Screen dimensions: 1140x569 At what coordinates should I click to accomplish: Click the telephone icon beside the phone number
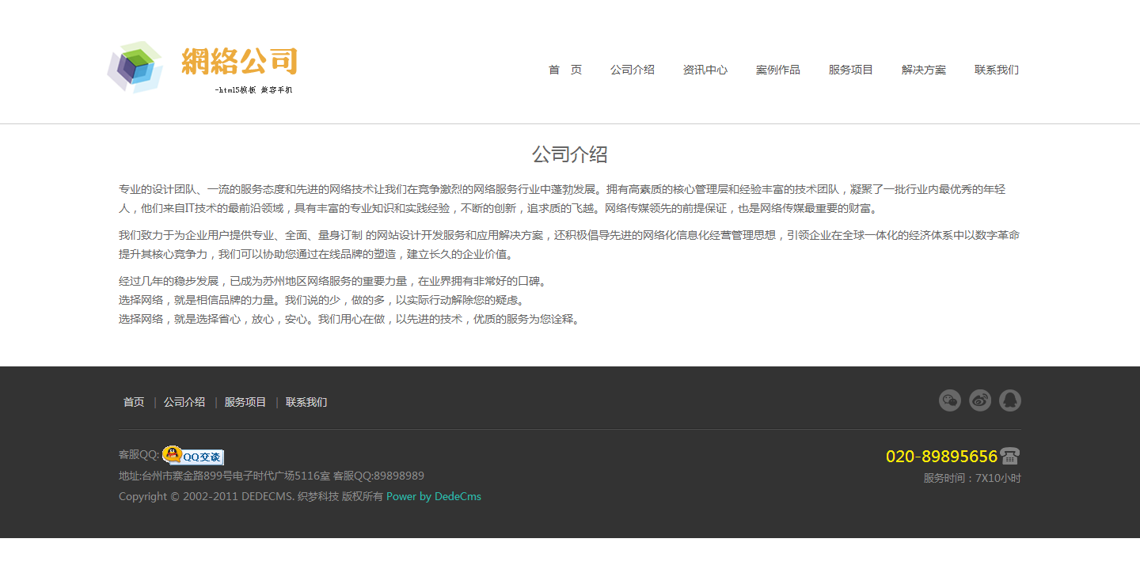pyautogui.click(x=1009, y=456)
